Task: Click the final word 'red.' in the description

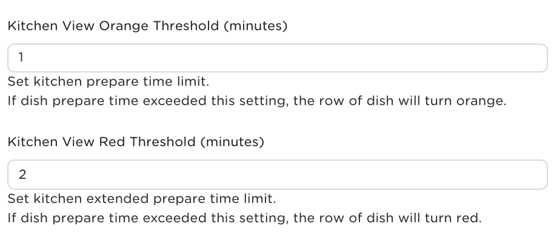Action: pos(469,218)
